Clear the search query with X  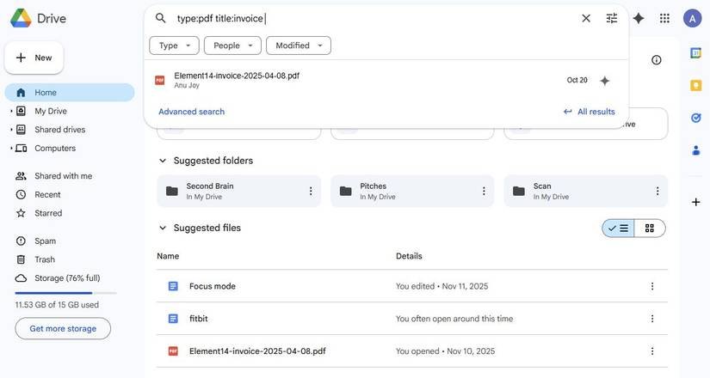point(586,19)
